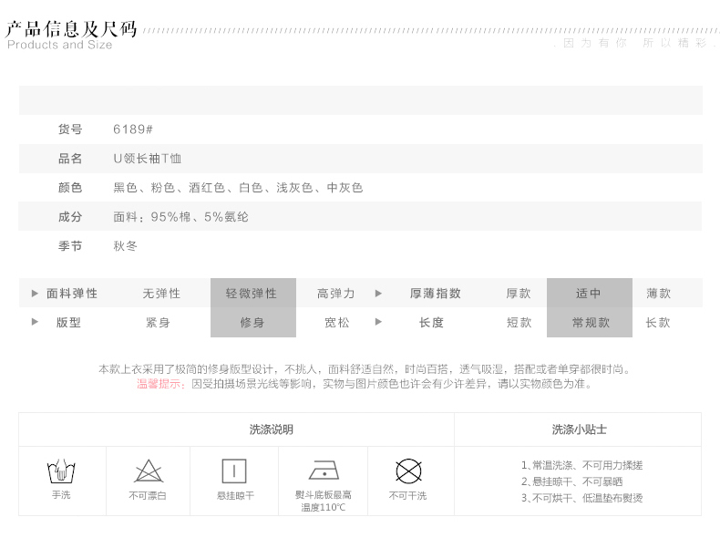
Task: Click the 品名 row label
Action: (x=70, y=159)
